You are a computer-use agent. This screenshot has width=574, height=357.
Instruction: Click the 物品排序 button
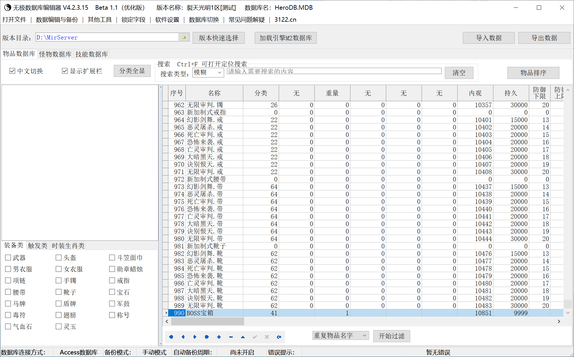(533, 73)
